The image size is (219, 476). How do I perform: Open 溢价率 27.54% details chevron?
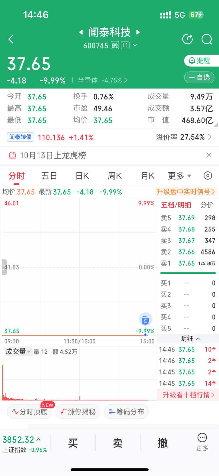tap(210, 137)
